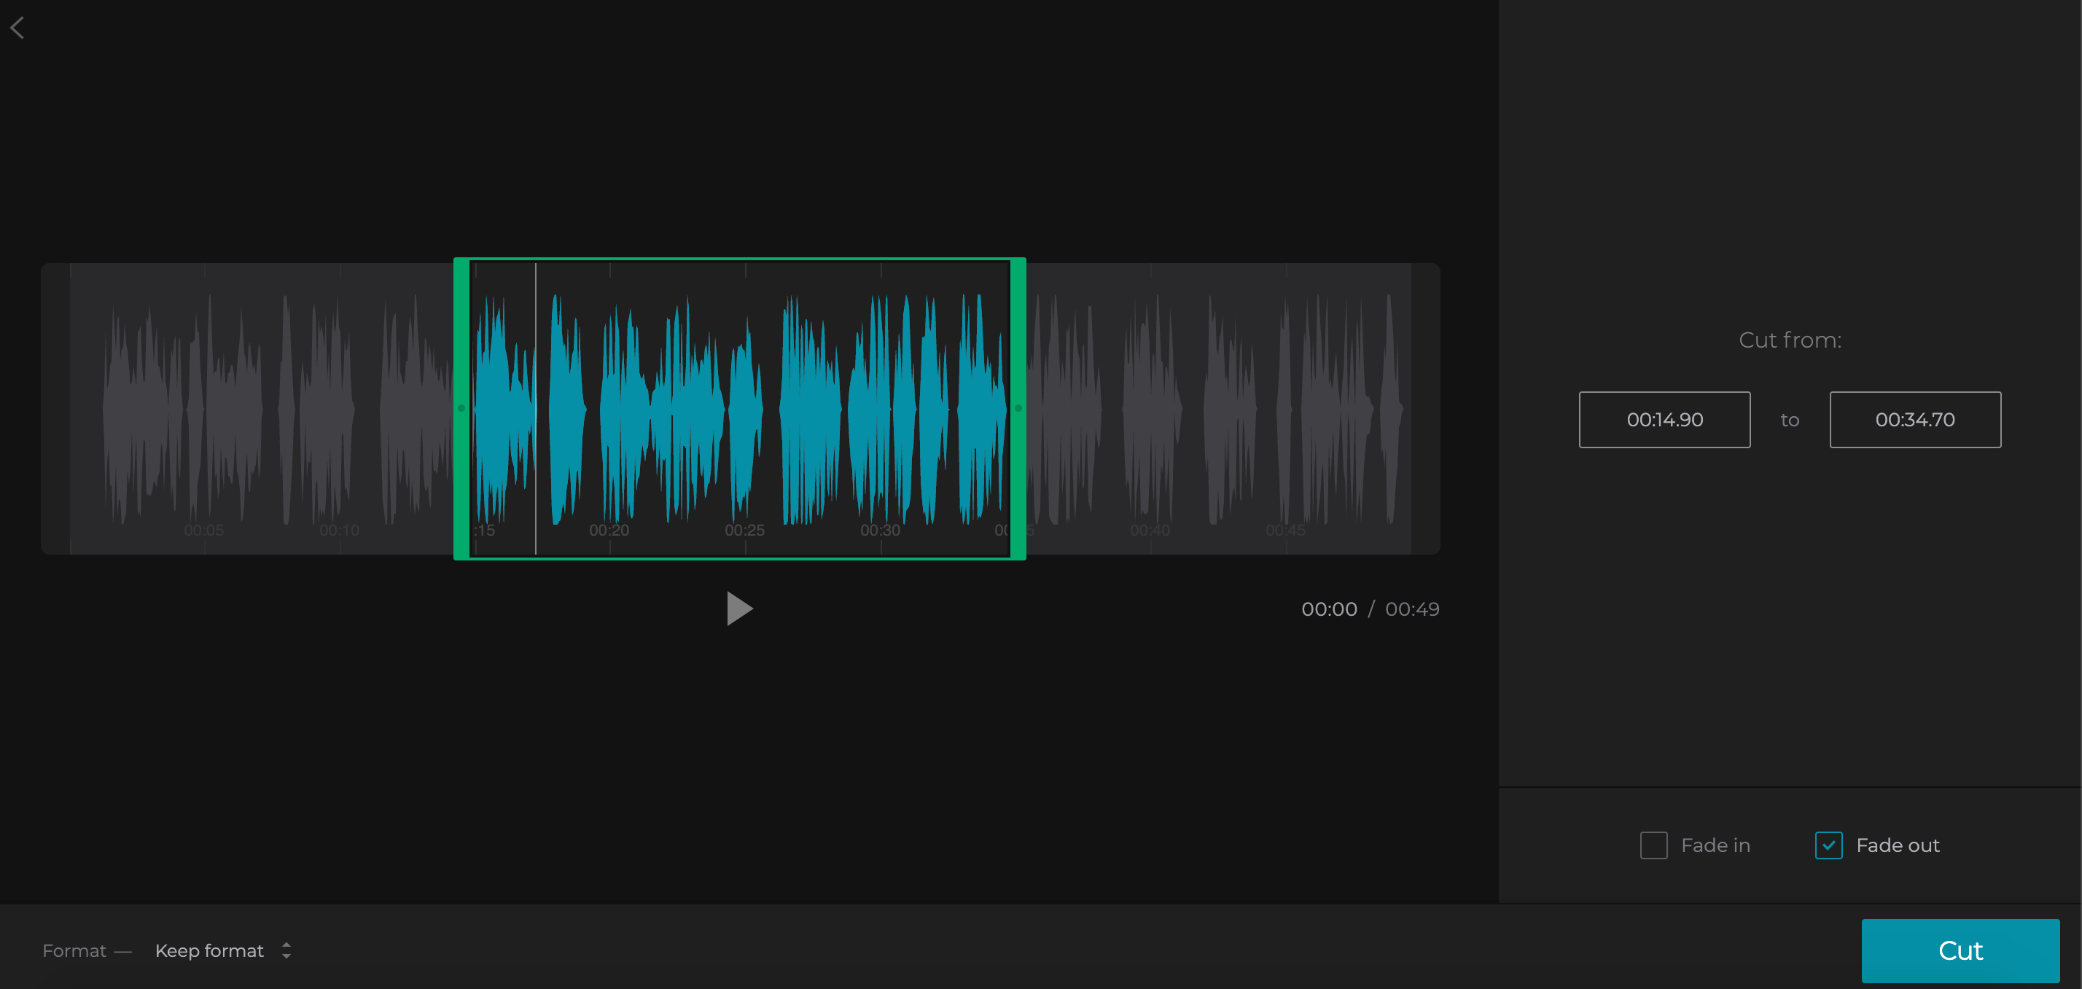Uncheck the Fade out option

click(x=1830, y=845)
